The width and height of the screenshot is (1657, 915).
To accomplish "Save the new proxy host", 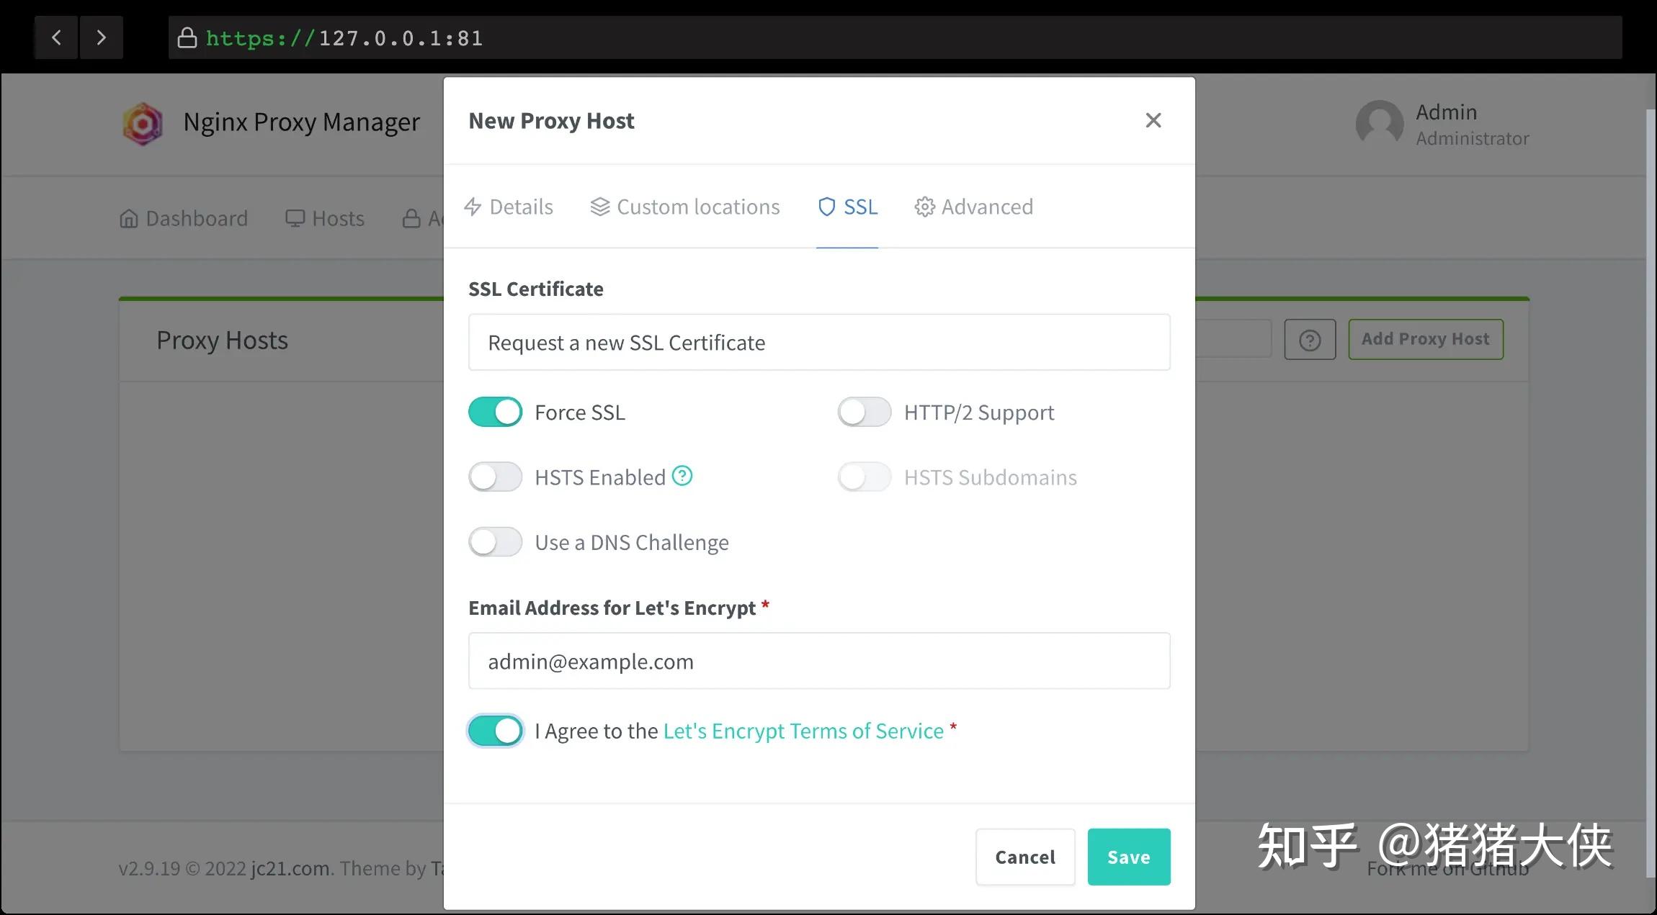I will (1128, 857).
